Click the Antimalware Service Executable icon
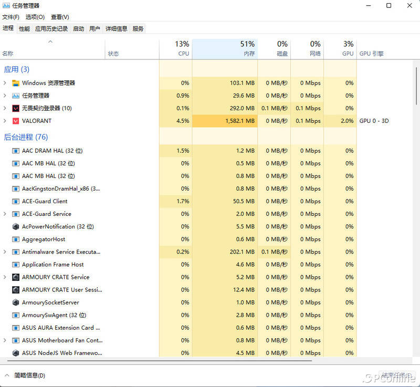420x387 pixels. click(x=16, y=252)
